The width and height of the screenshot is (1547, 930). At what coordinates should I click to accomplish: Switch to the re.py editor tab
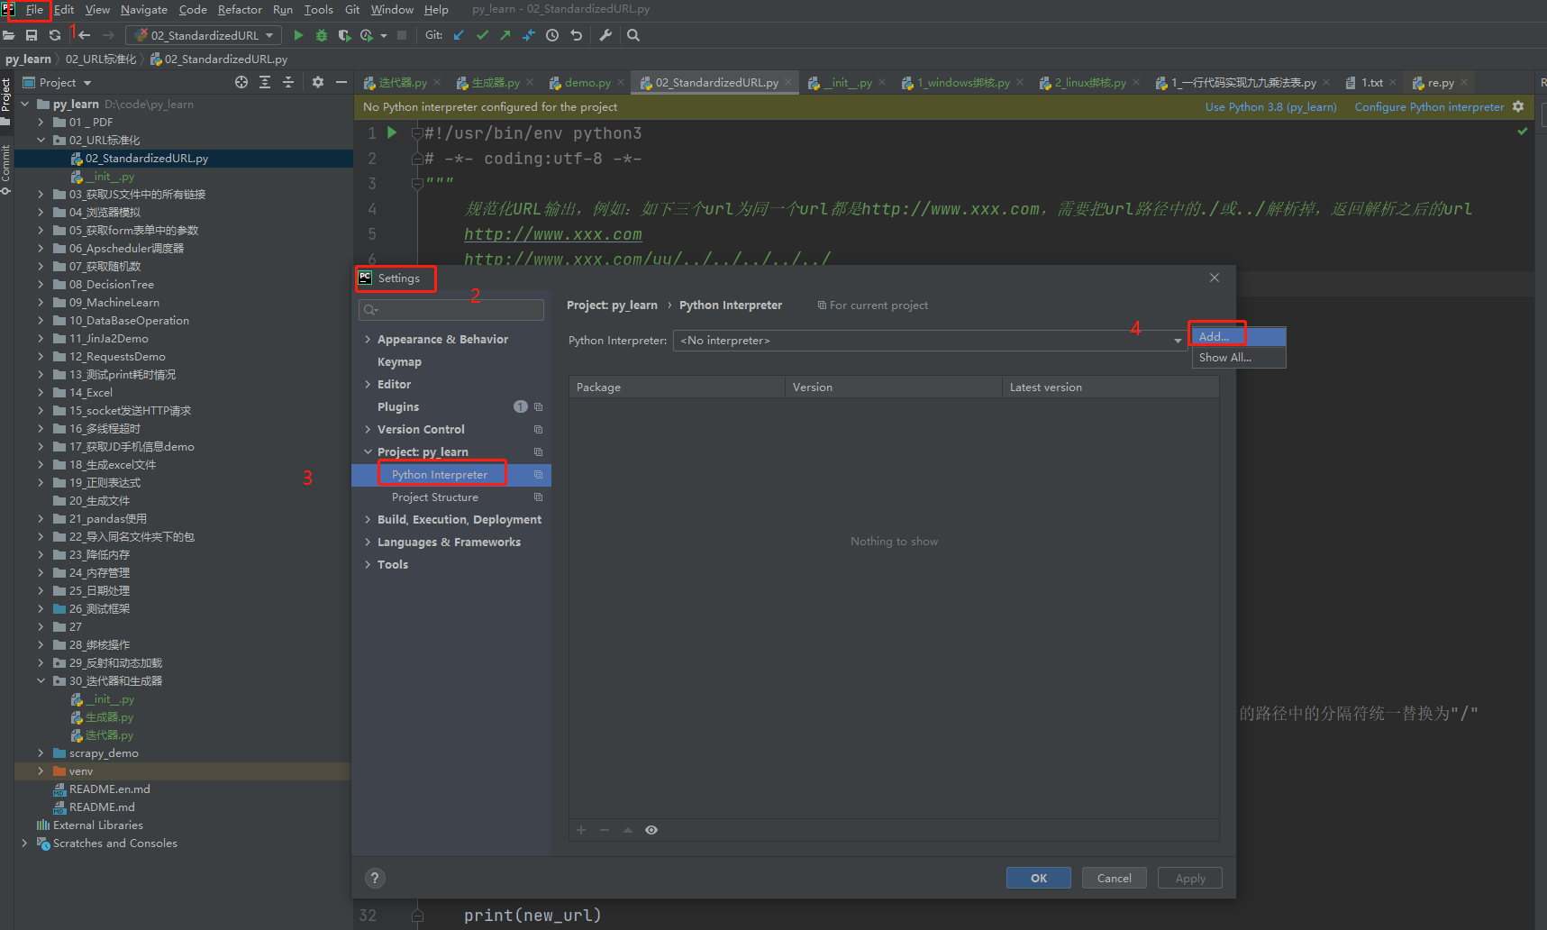click(x=1440, y=82)
